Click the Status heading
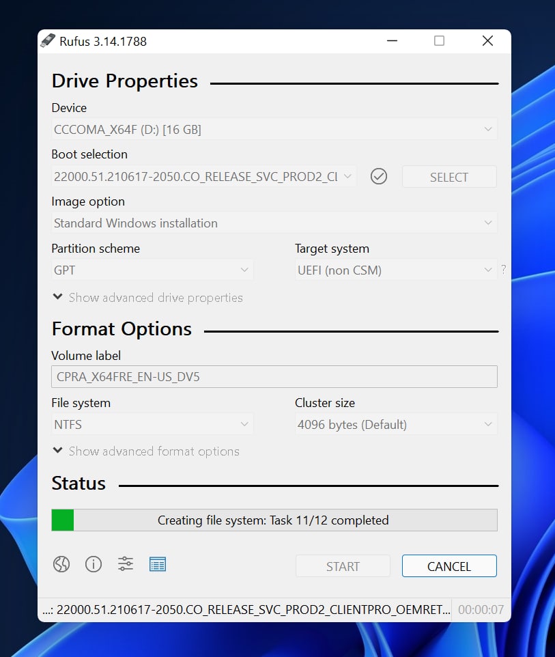 (x=79, y=484)
